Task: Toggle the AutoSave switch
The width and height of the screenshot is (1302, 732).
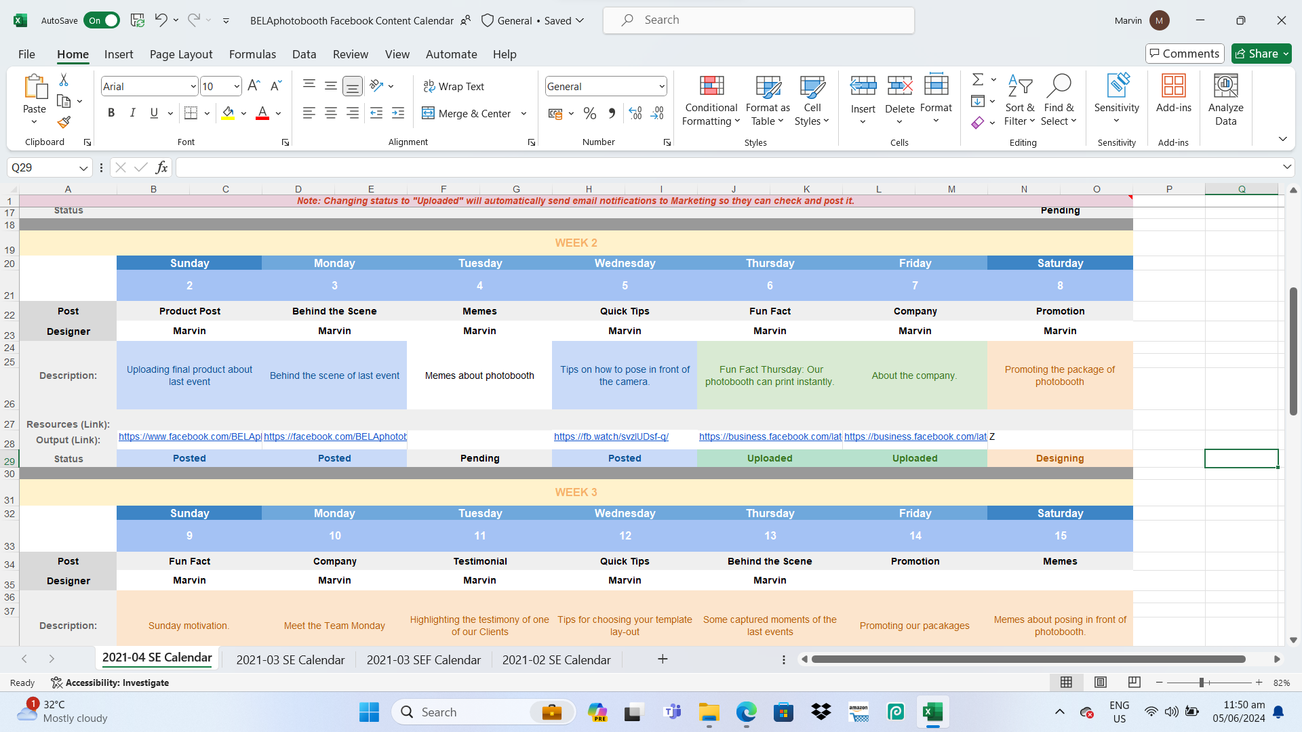Action: click(x=102, y=20)
